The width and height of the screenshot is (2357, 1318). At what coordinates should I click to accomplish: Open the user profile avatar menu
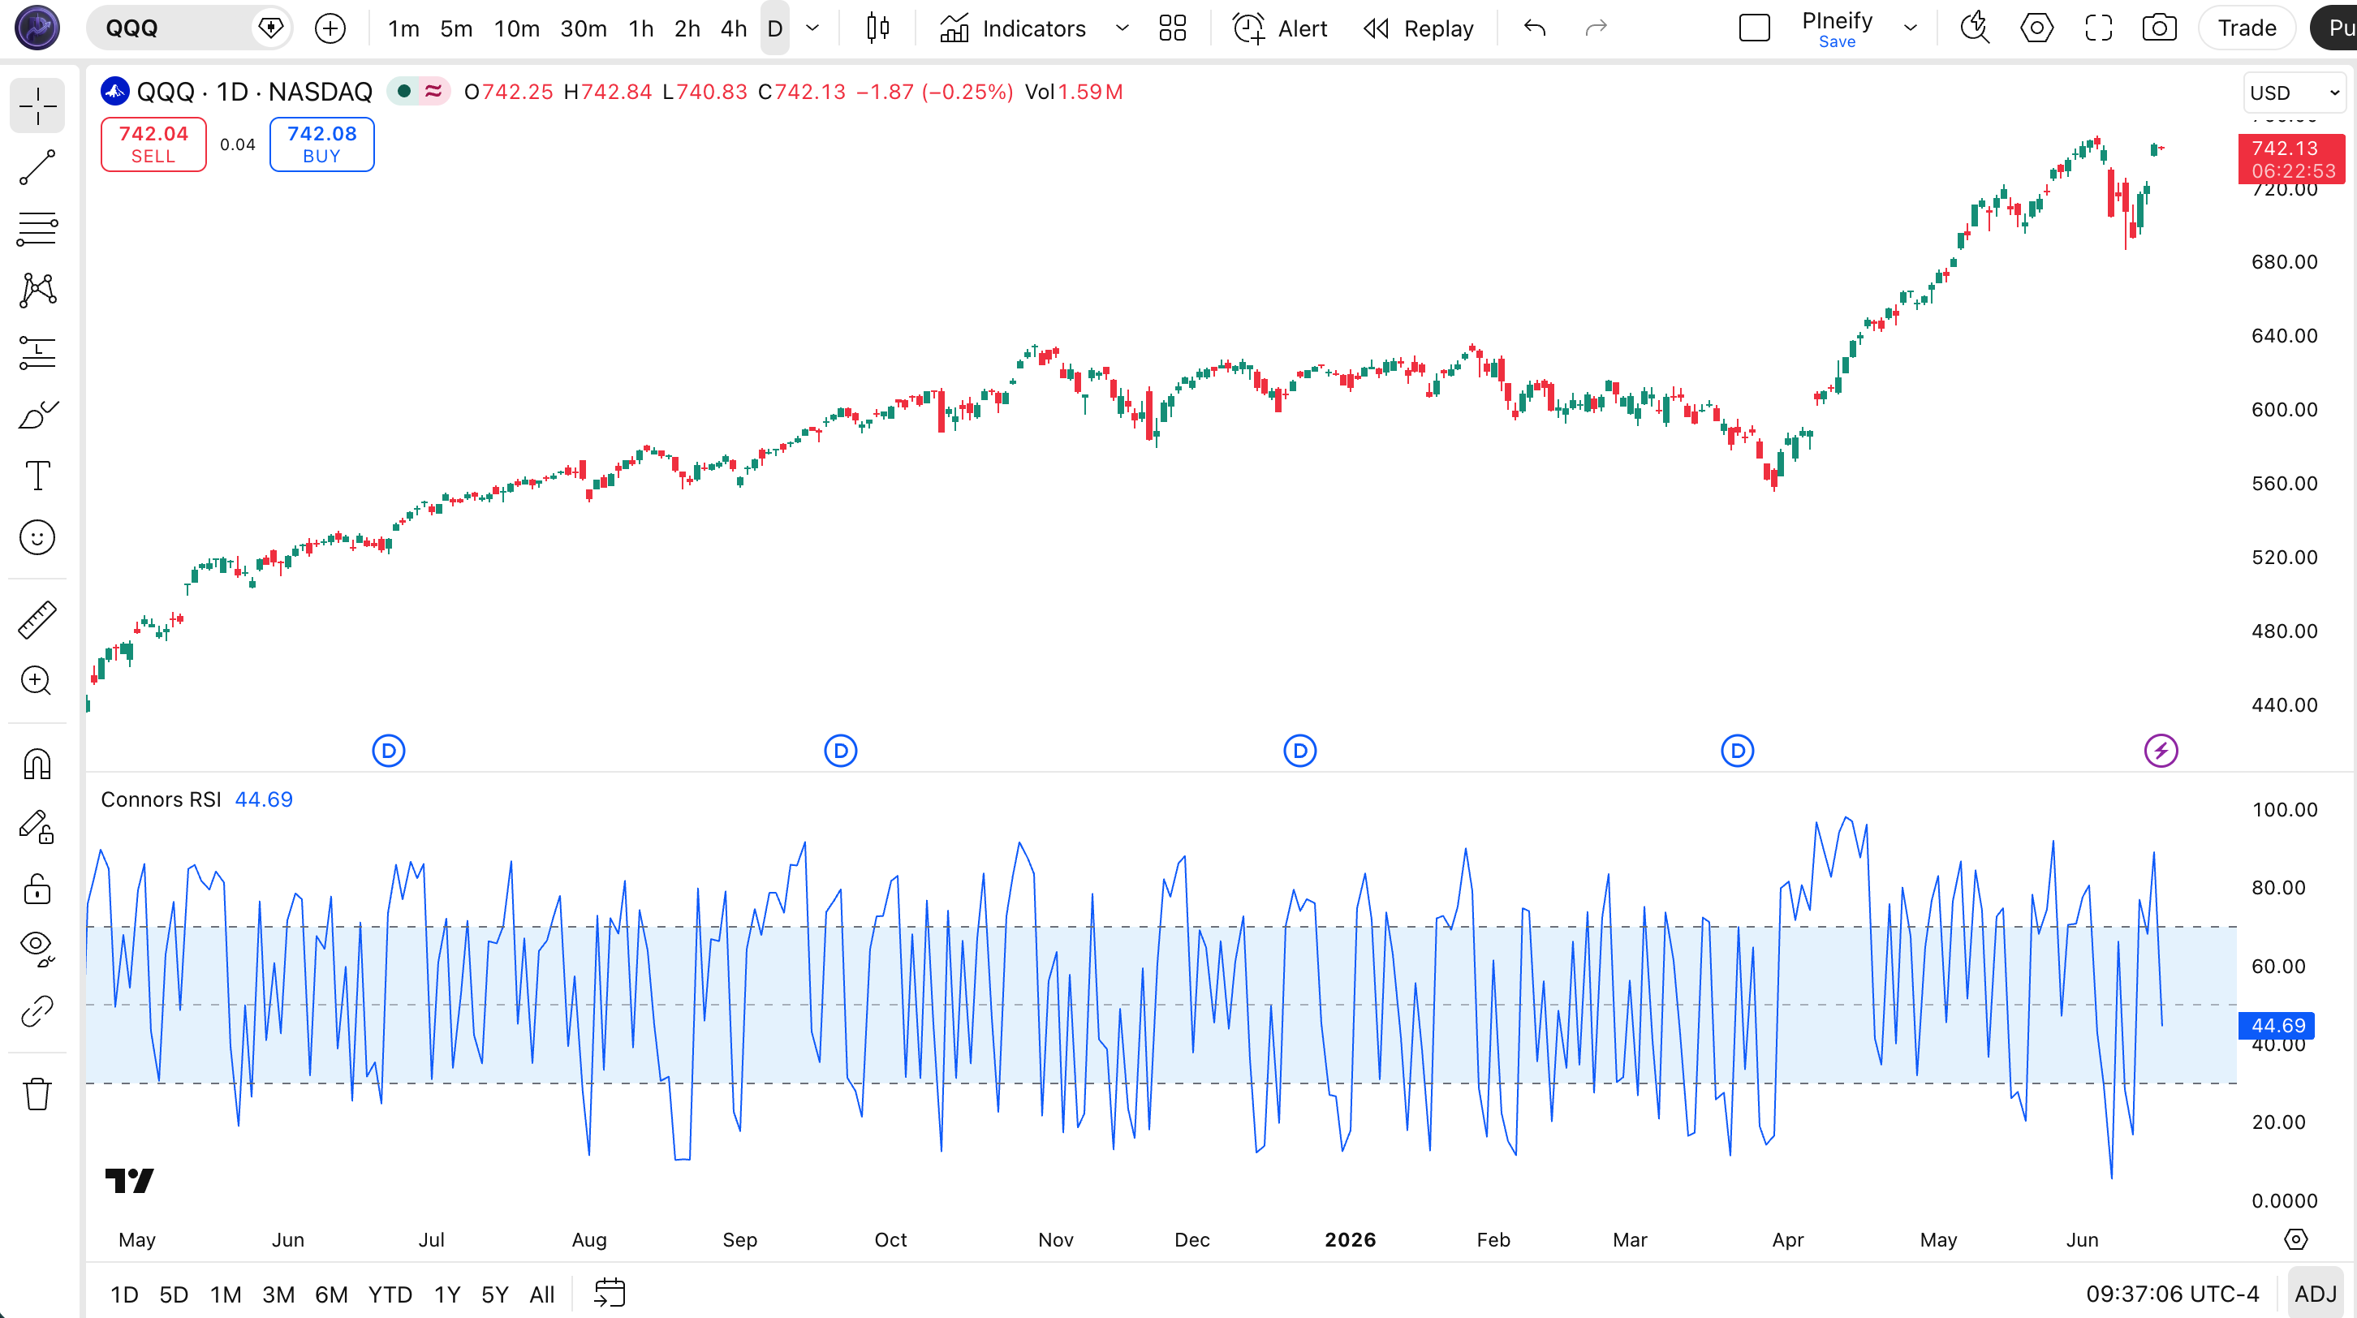click(x=37, y=28)
